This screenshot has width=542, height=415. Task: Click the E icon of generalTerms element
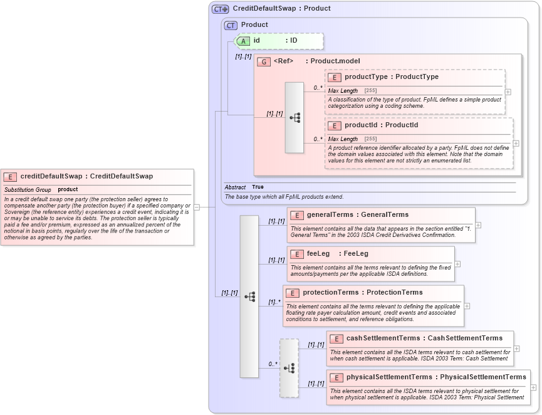tap(296, 216)
